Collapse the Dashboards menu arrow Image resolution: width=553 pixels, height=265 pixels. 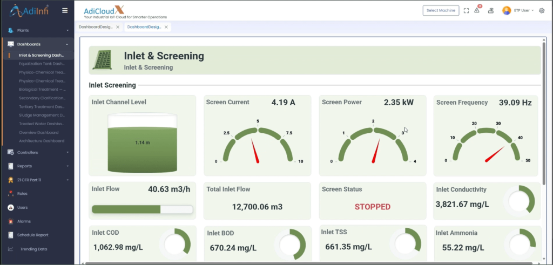point(67,44)
